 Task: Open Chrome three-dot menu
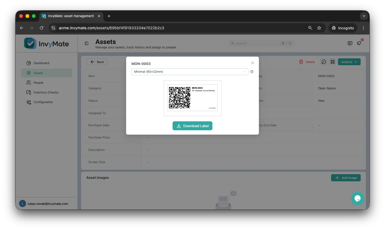click(363, 28)
